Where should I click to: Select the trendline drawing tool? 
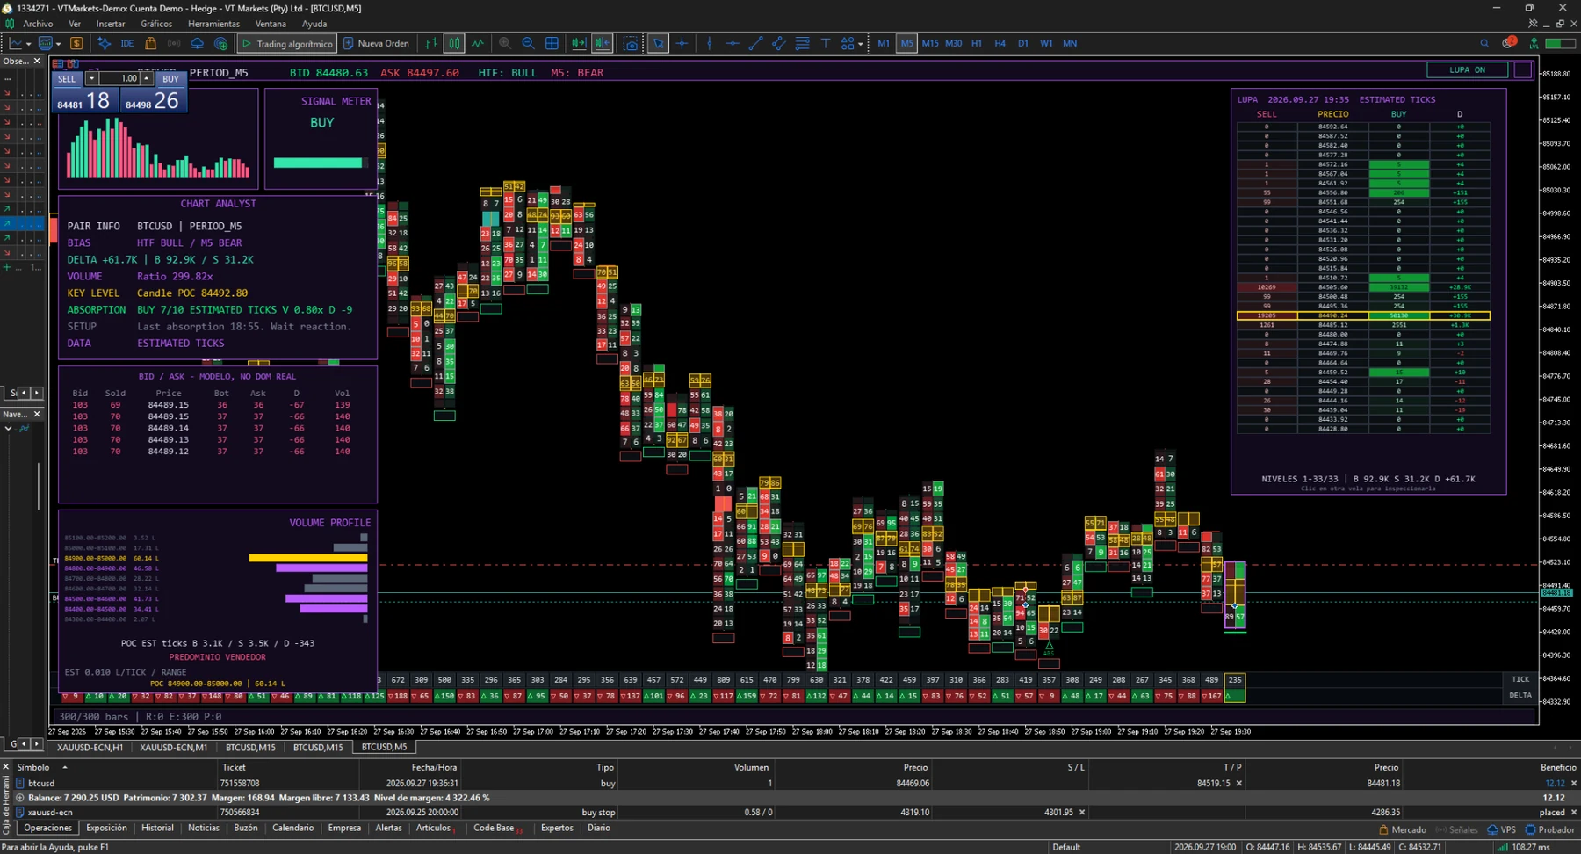click(x=755, y=43)
